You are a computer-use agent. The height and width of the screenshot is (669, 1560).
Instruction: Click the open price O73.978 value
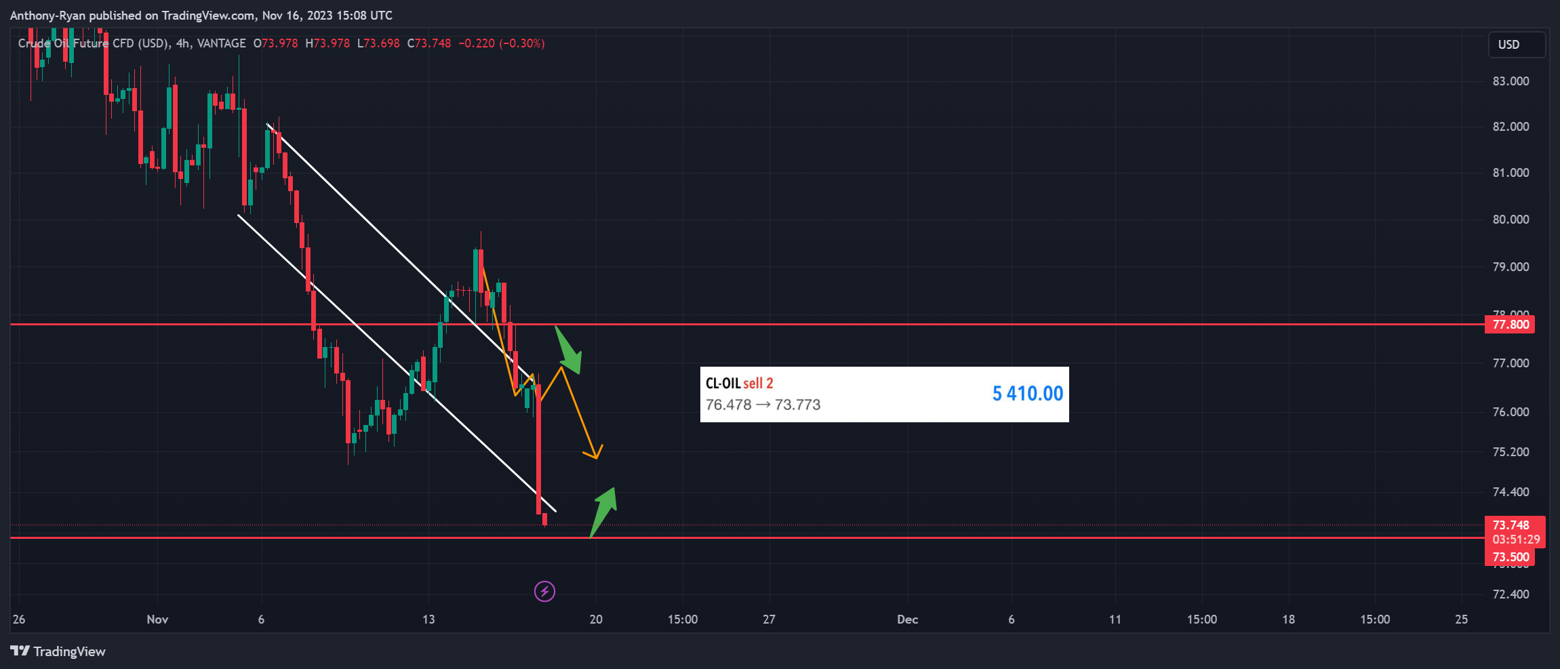[275, 43]
